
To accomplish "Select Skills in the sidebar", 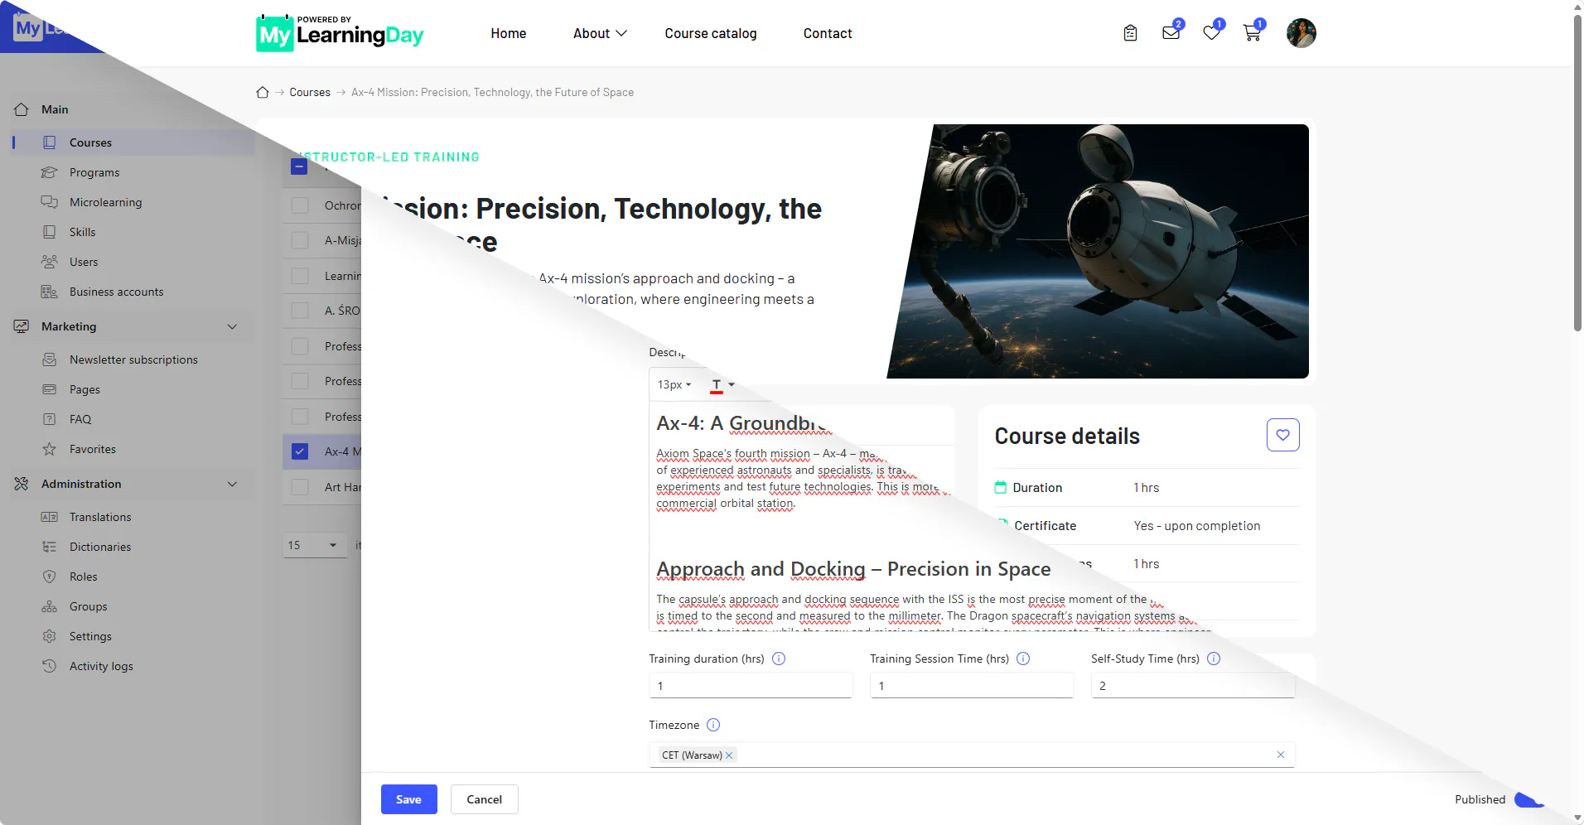I will [x=82, y=232].
